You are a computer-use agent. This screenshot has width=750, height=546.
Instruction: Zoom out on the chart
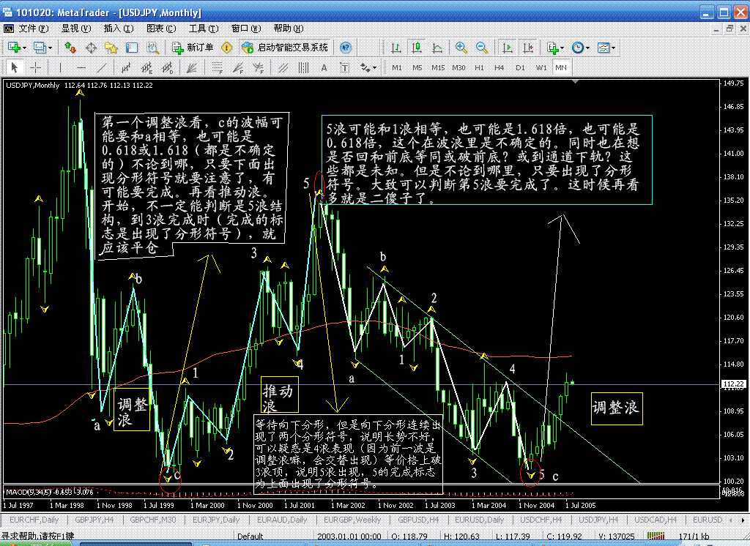point(481,48)
